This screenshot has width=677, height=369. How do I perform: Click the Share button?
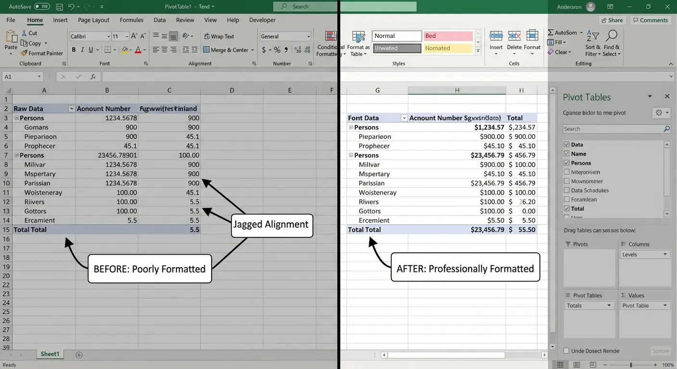coord(612,20)
